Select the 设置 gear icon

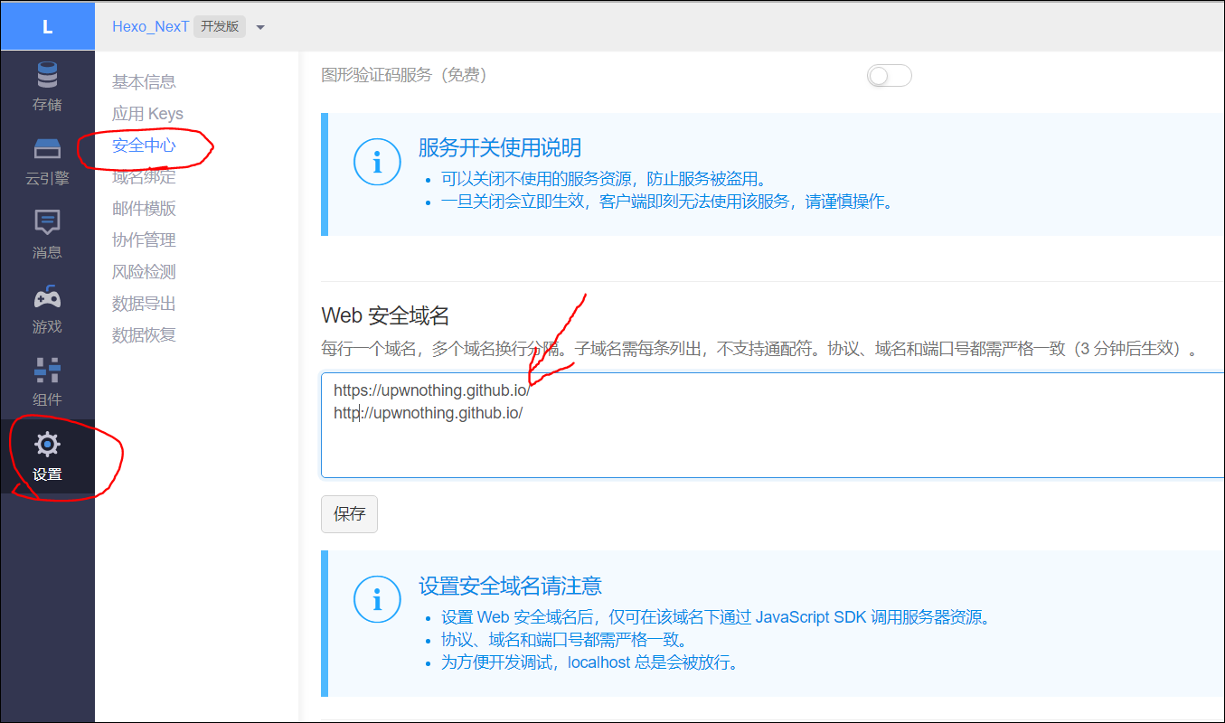47,445
